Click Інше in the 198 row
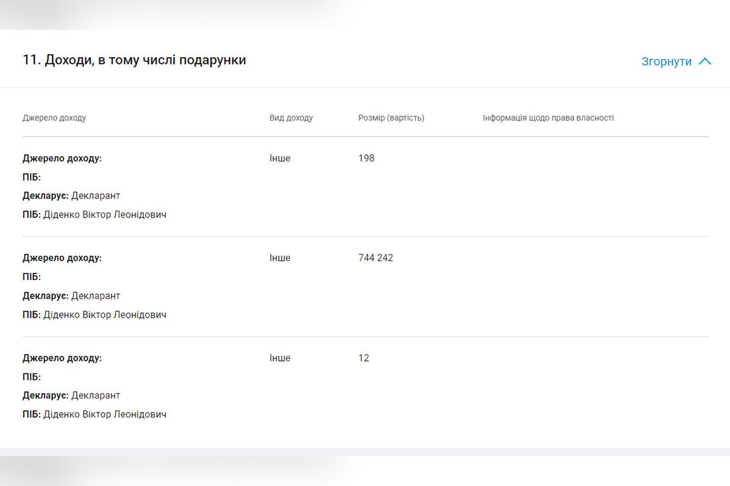This screenshot has height=486, width=730. 280,159
